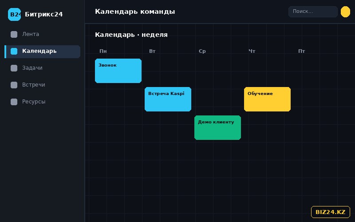Screen dimensions: 355x222
Task: Open the Демо клиенту event
Action: point(217,127)
